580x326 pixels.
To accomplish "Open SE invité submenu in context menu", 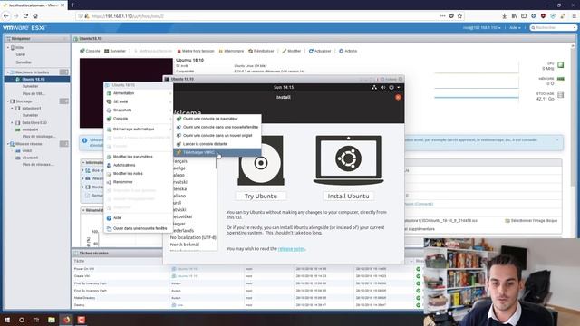I will click(x=139, y=101).
